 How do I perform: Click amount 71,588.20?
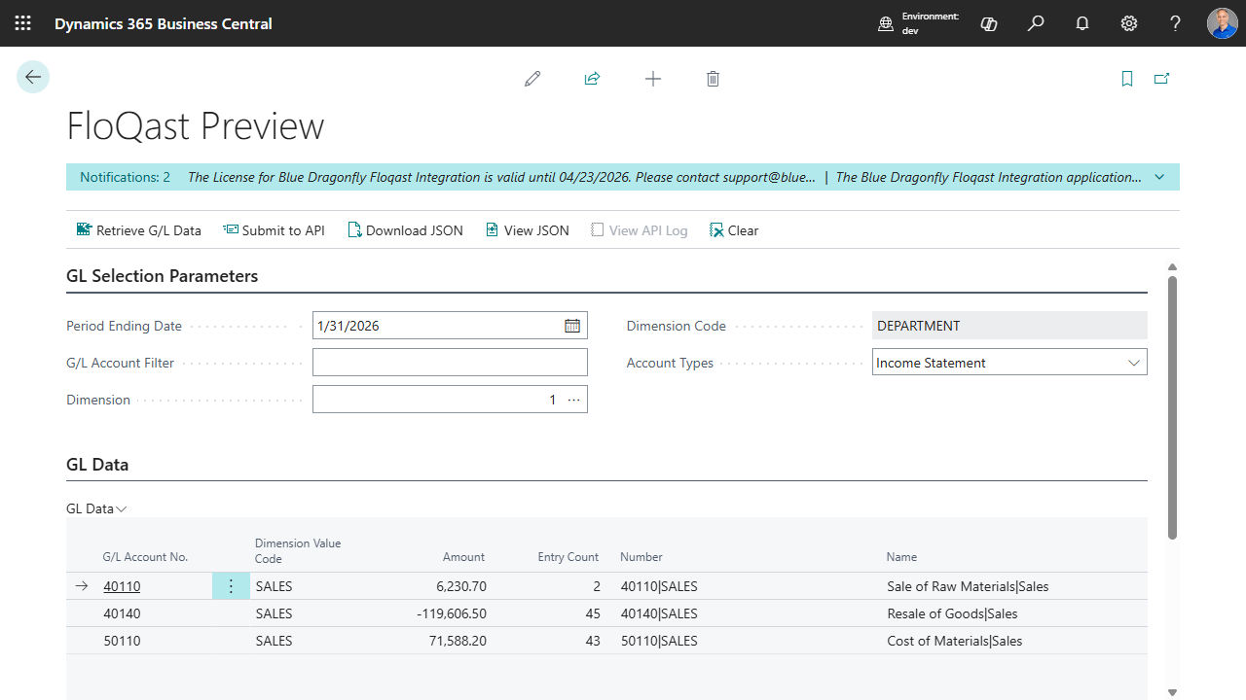[x=458, y=641]
